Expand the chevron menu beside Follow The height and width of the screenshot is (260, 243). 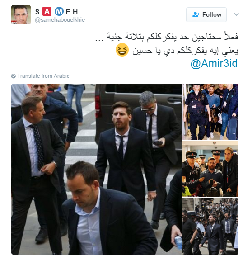[x=236, y=14]
